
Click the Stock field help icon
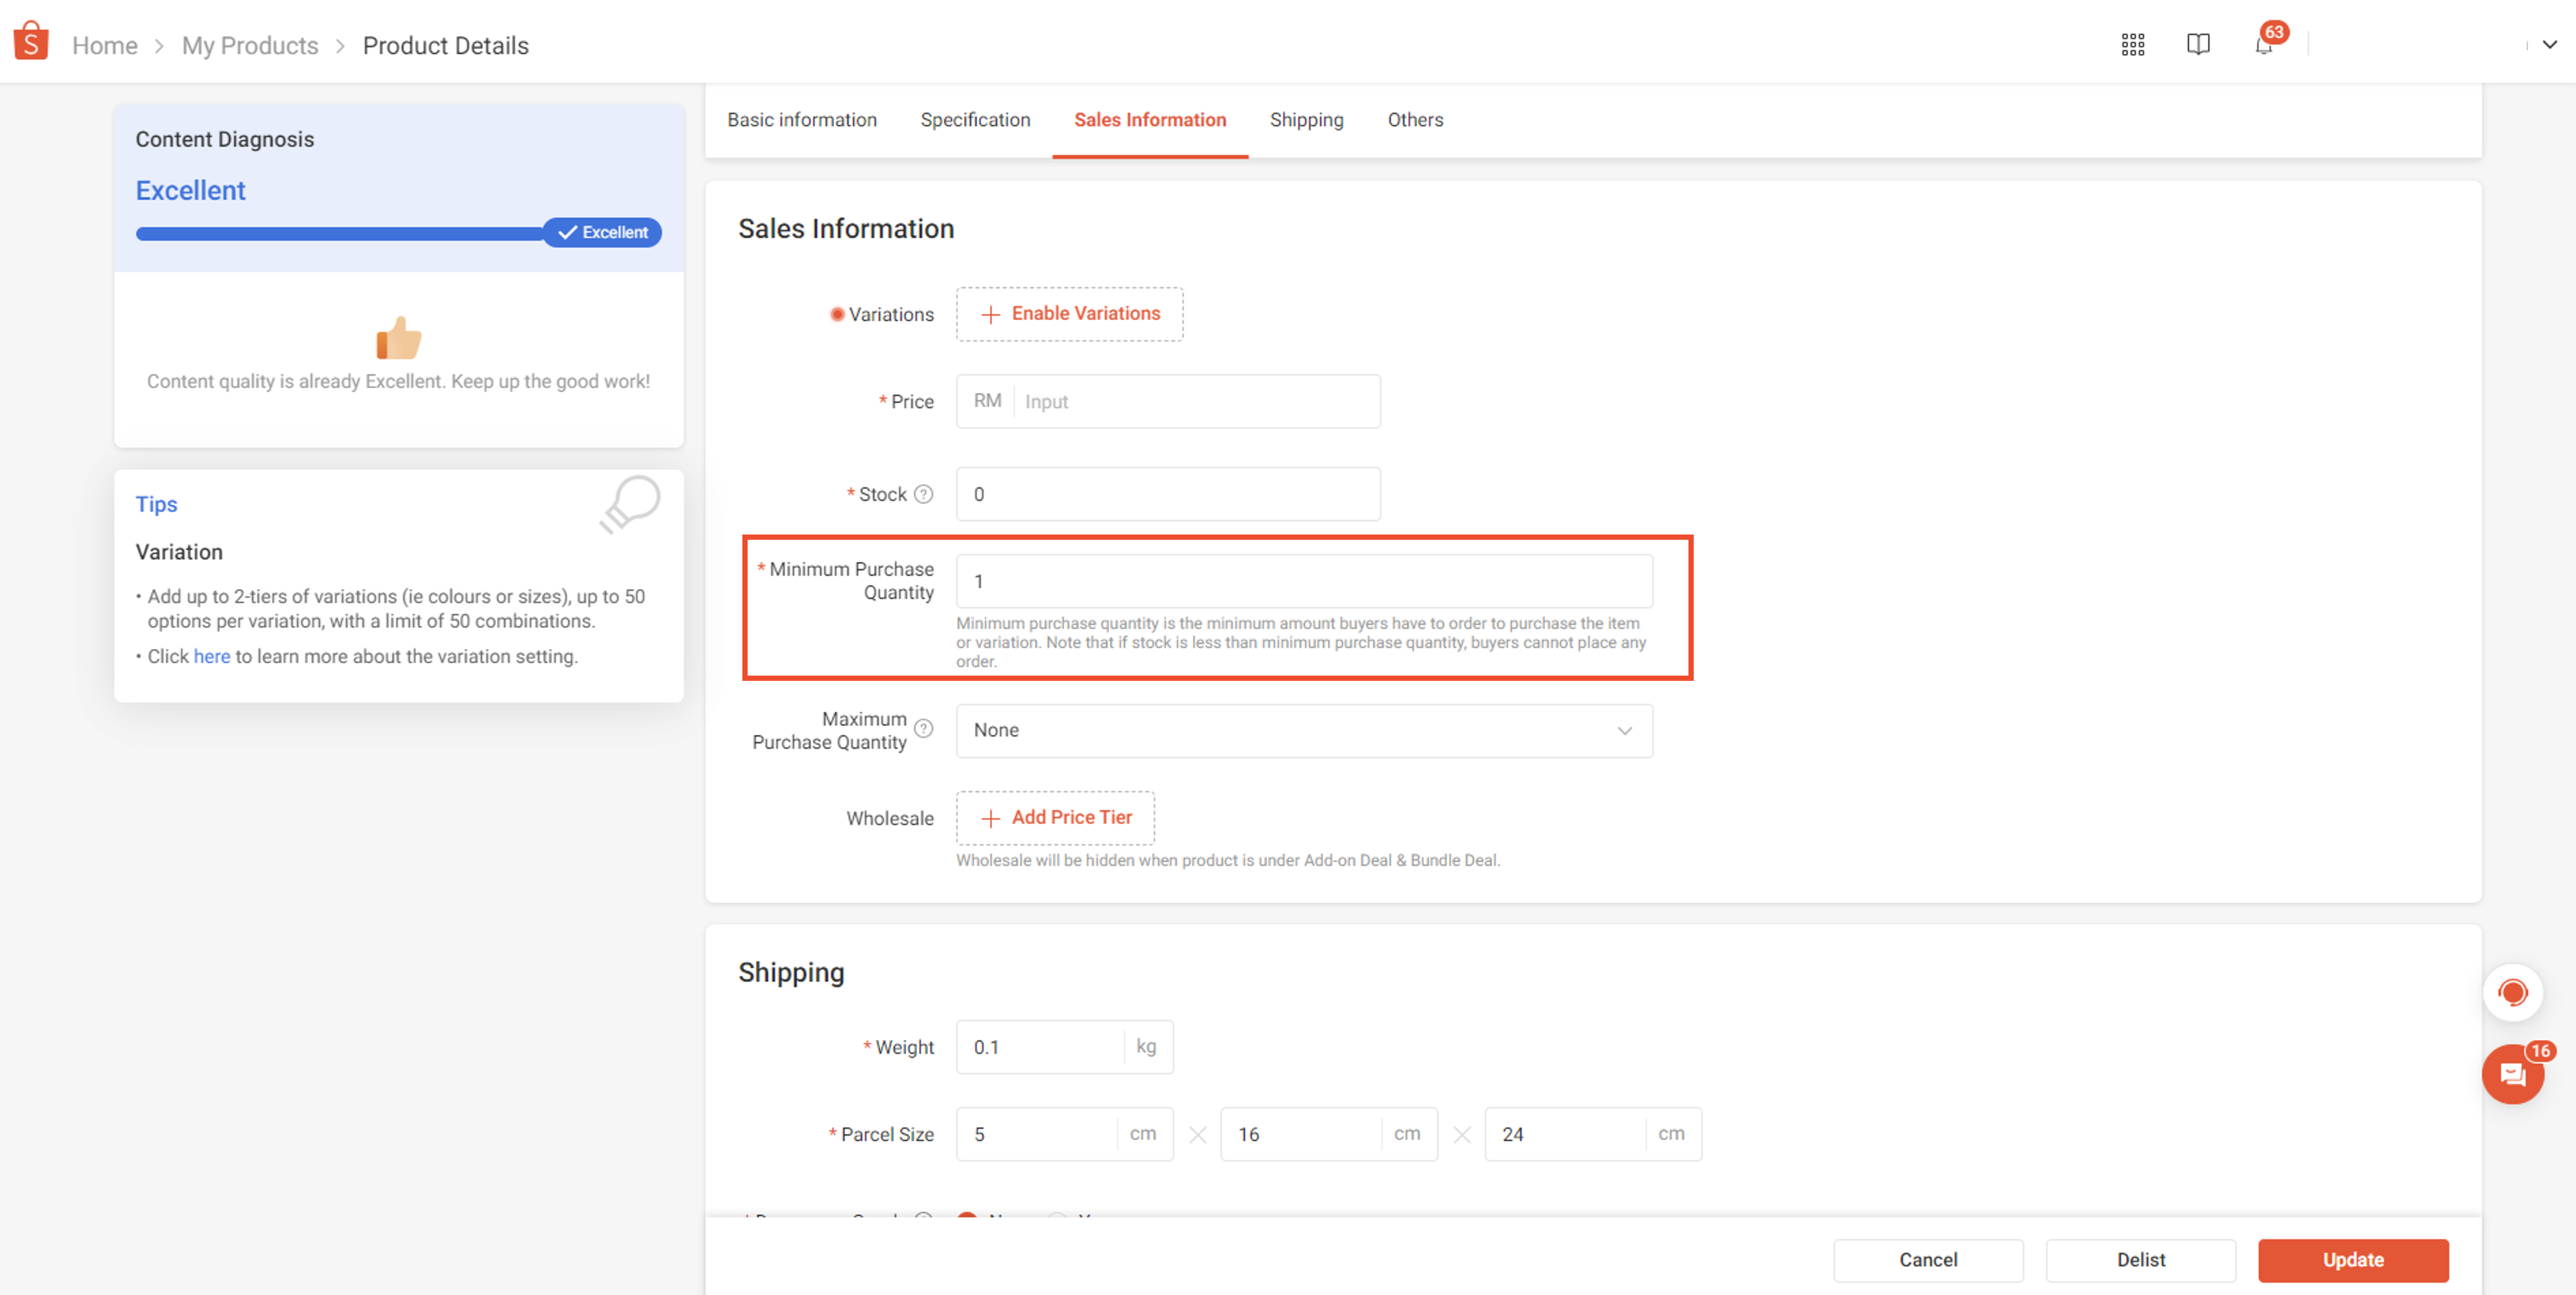tap(924, 493)
